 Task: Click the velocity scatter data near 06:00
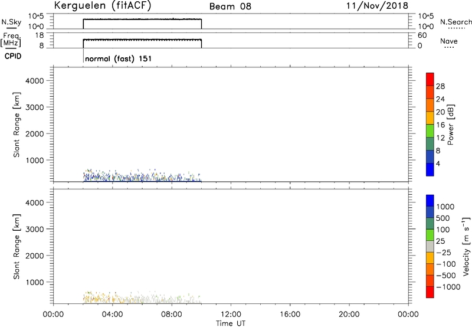142,299
